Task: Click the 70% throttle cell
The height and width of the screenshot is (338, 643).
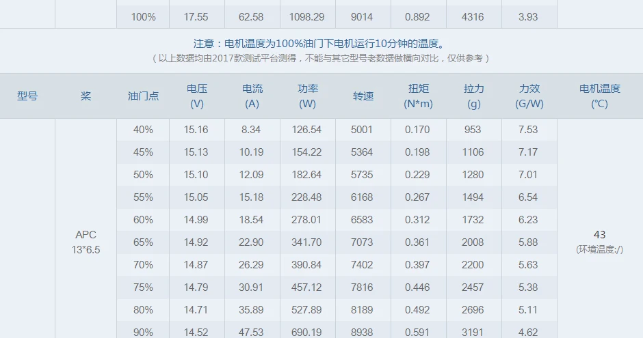Action: click(x=143, y=265)
